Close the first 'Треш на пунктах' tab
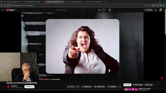The width and height of the screenshot is (166, 93). 22,2
